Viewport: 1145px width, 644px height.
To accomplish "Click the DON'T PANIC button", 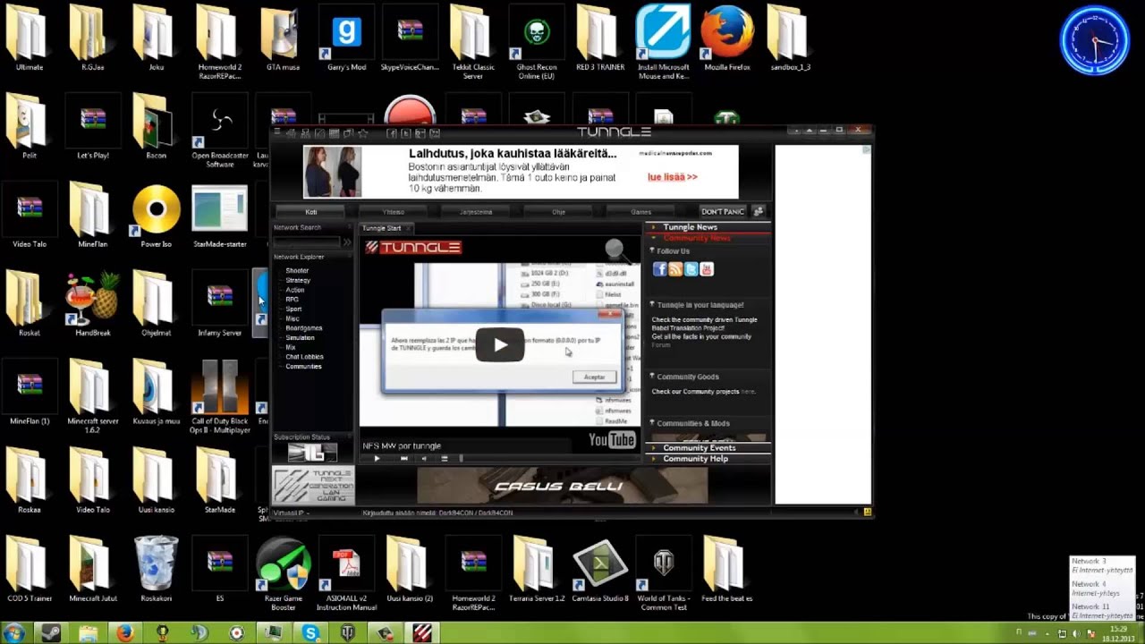I will tap(723, 212).
